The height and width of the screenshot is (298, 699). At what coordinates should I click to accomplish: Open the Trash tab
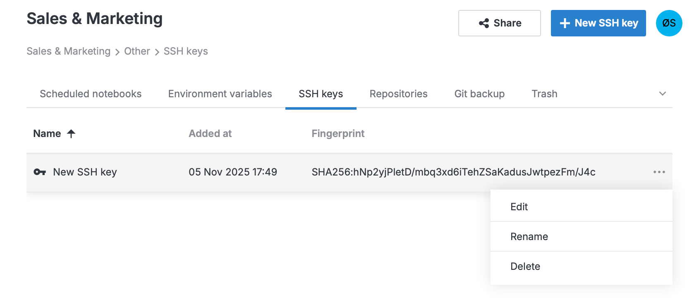[x=544, y=94]
